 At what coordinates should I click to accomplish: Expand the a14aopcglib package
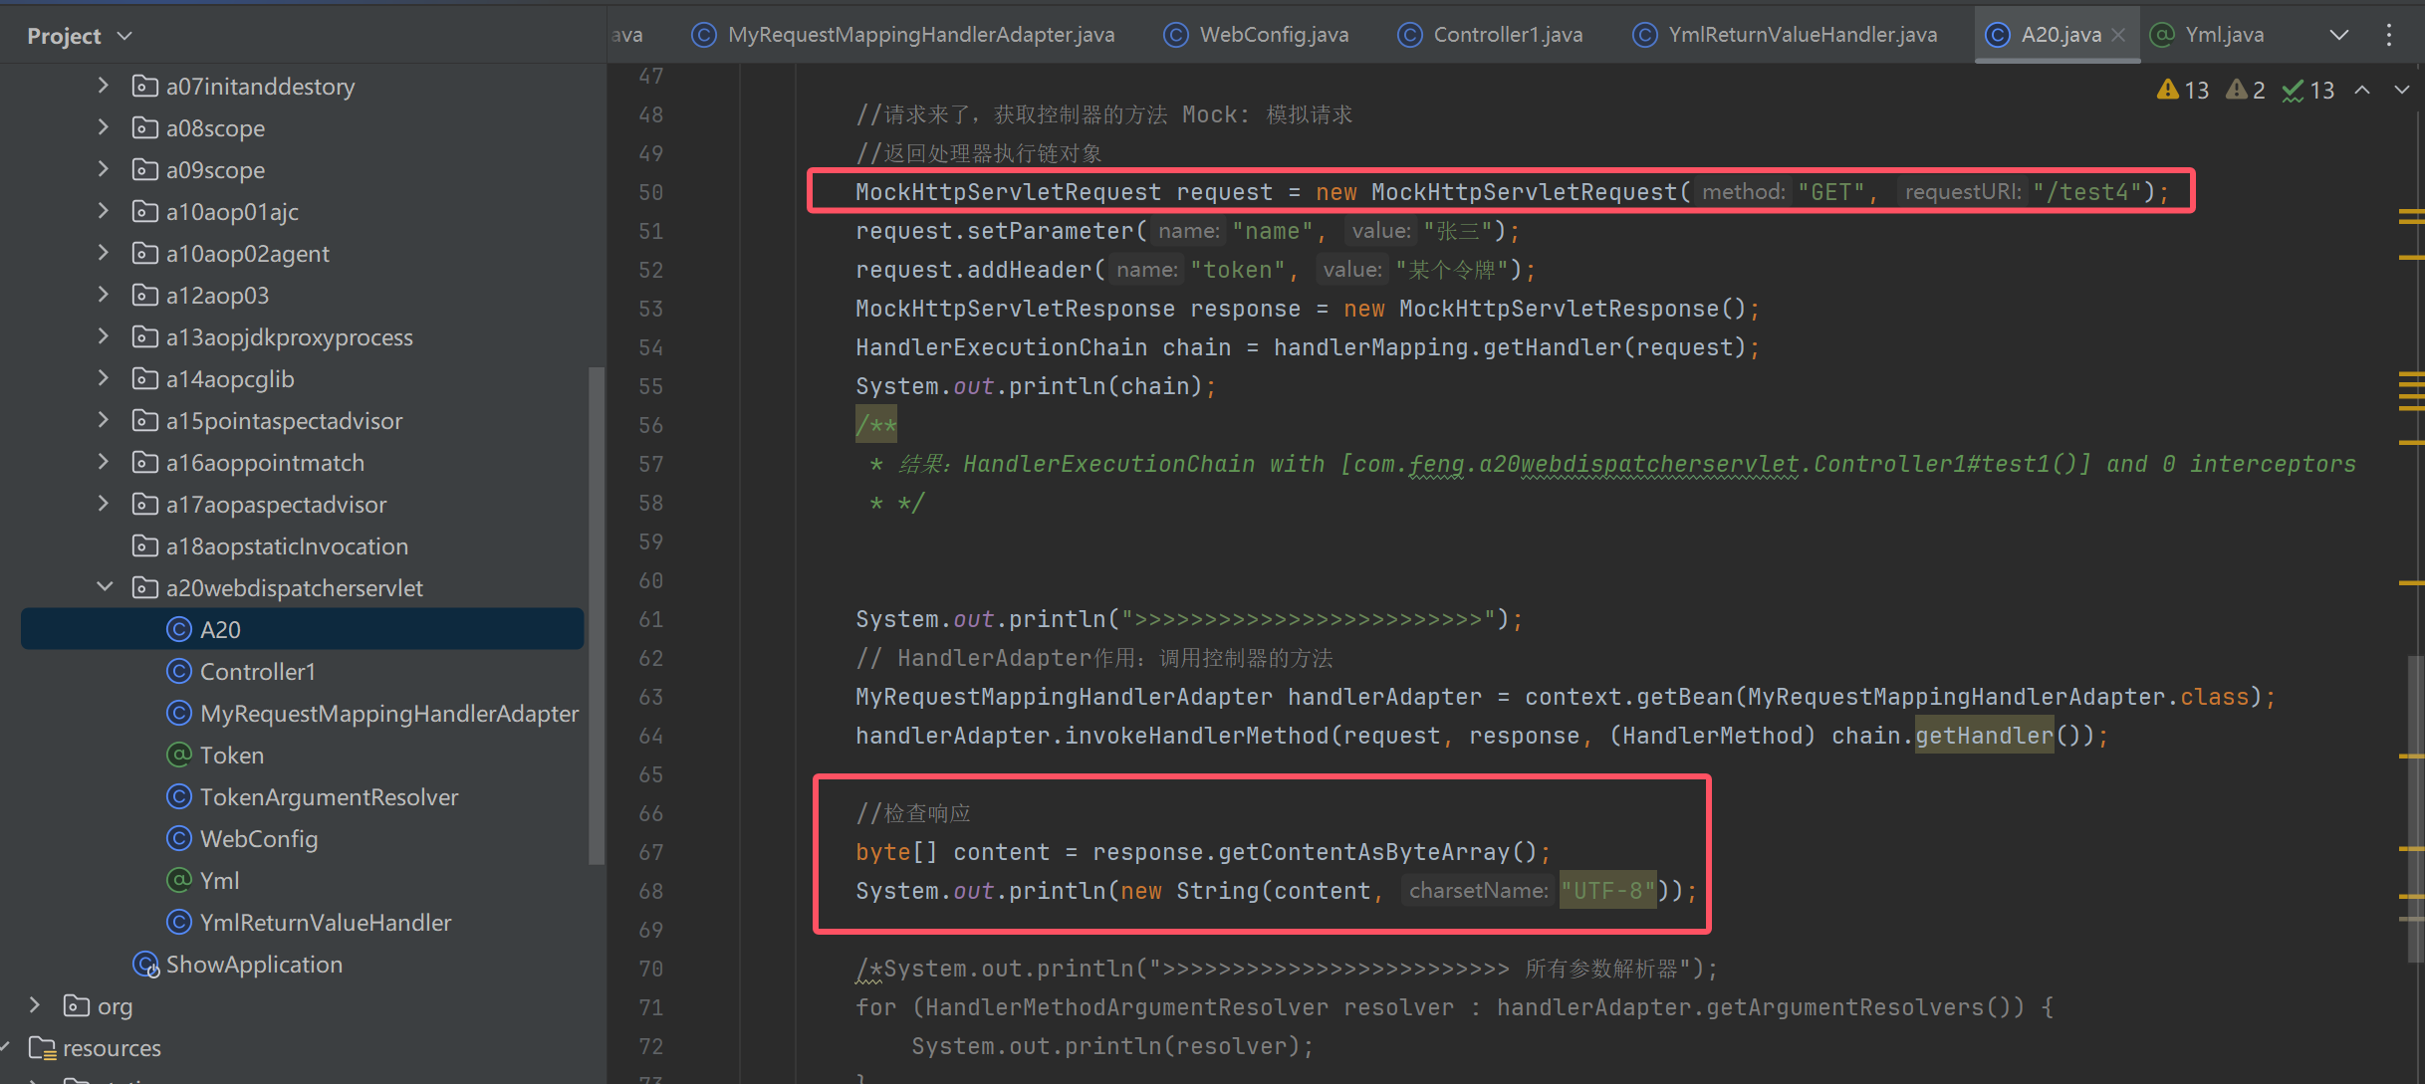(x=104, y=378)
